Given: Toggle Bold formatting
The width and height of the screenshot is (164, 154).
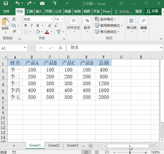Looking at the screenshot, I should [x=26, y=25].
